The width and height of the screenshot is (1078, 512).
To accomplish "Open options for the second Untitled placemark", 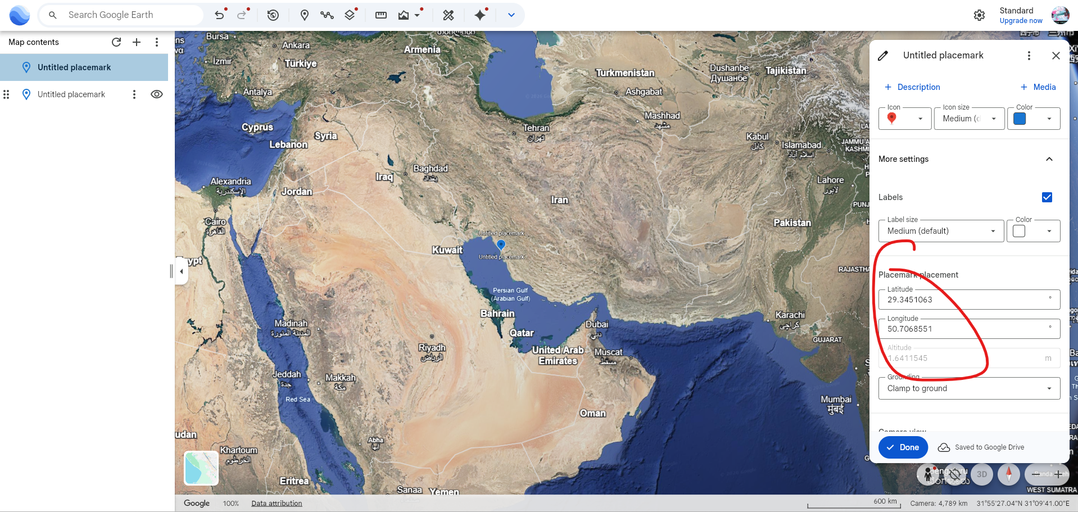I will click(x=134, y=94).
